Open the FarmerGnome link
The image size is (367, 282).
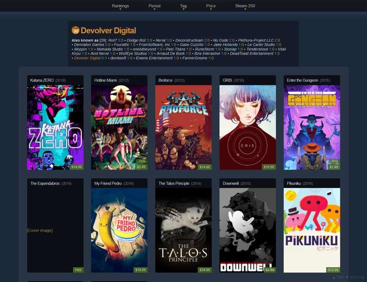point(195,58)
